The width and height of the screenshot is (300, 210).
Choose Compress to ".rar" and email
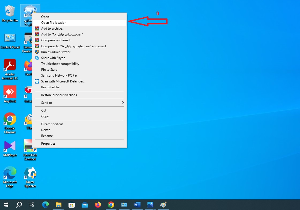[79, 46]
